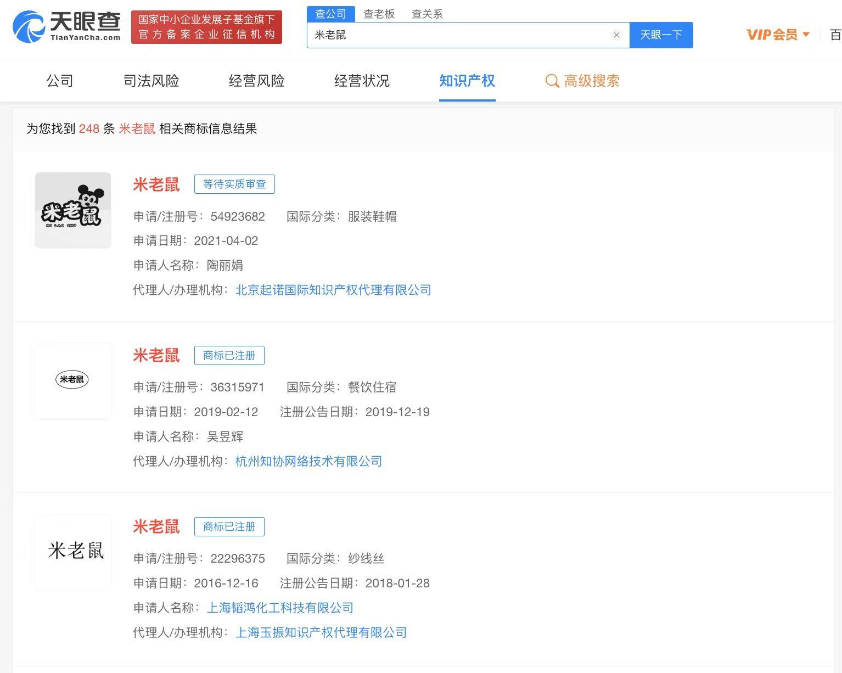The height and width of the screenshot is (673, 842).
Task: Open applicant 上海韬鸿化工科技有限公司
Action: 280,608
